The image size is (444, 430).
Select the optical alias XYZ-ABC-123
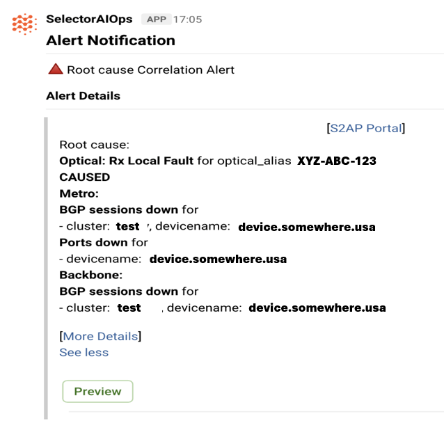[x=337, y=161]
